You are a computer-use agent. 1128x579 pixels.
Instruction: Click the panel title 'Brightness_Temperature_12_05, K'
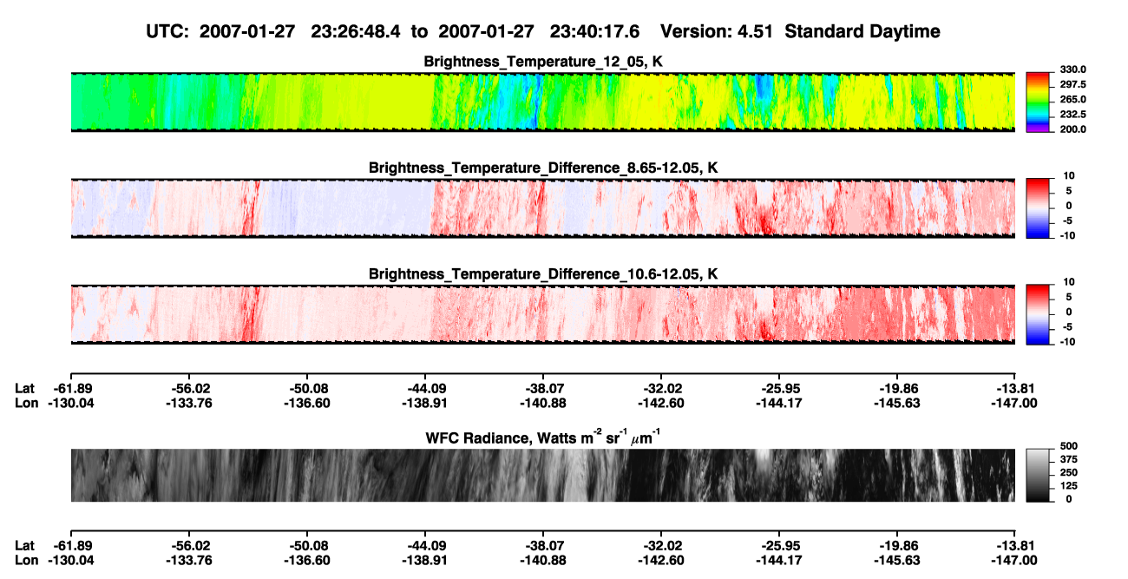(x=543, y=62)
